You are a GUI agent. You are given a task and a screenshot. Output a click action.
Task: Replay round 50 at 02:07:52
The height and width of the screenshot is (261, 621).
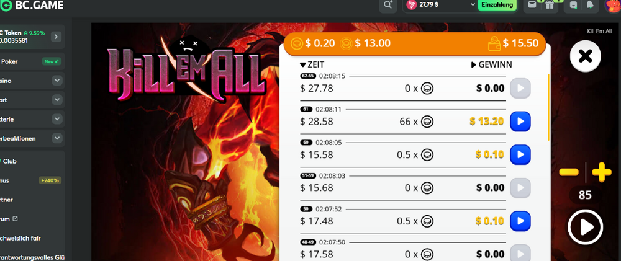click(520, 221)
